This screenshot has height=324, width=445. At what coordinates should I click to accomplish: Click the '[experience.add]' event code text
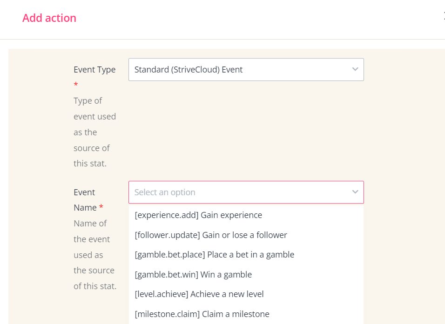click(x=166, y=215)
